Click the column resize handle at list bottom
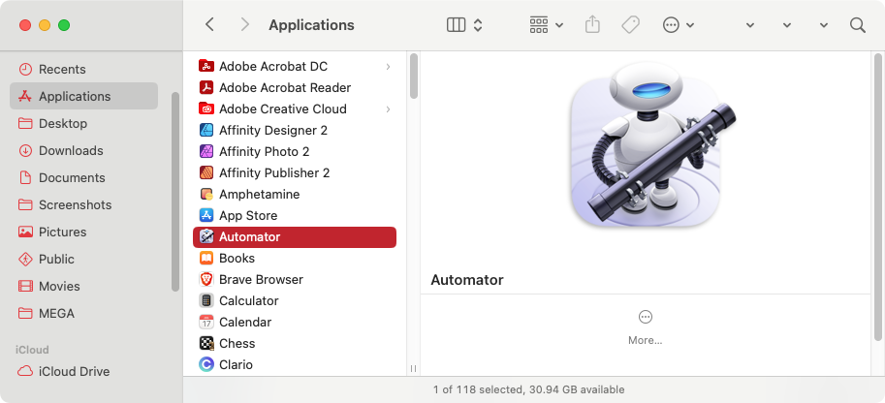 413,368
